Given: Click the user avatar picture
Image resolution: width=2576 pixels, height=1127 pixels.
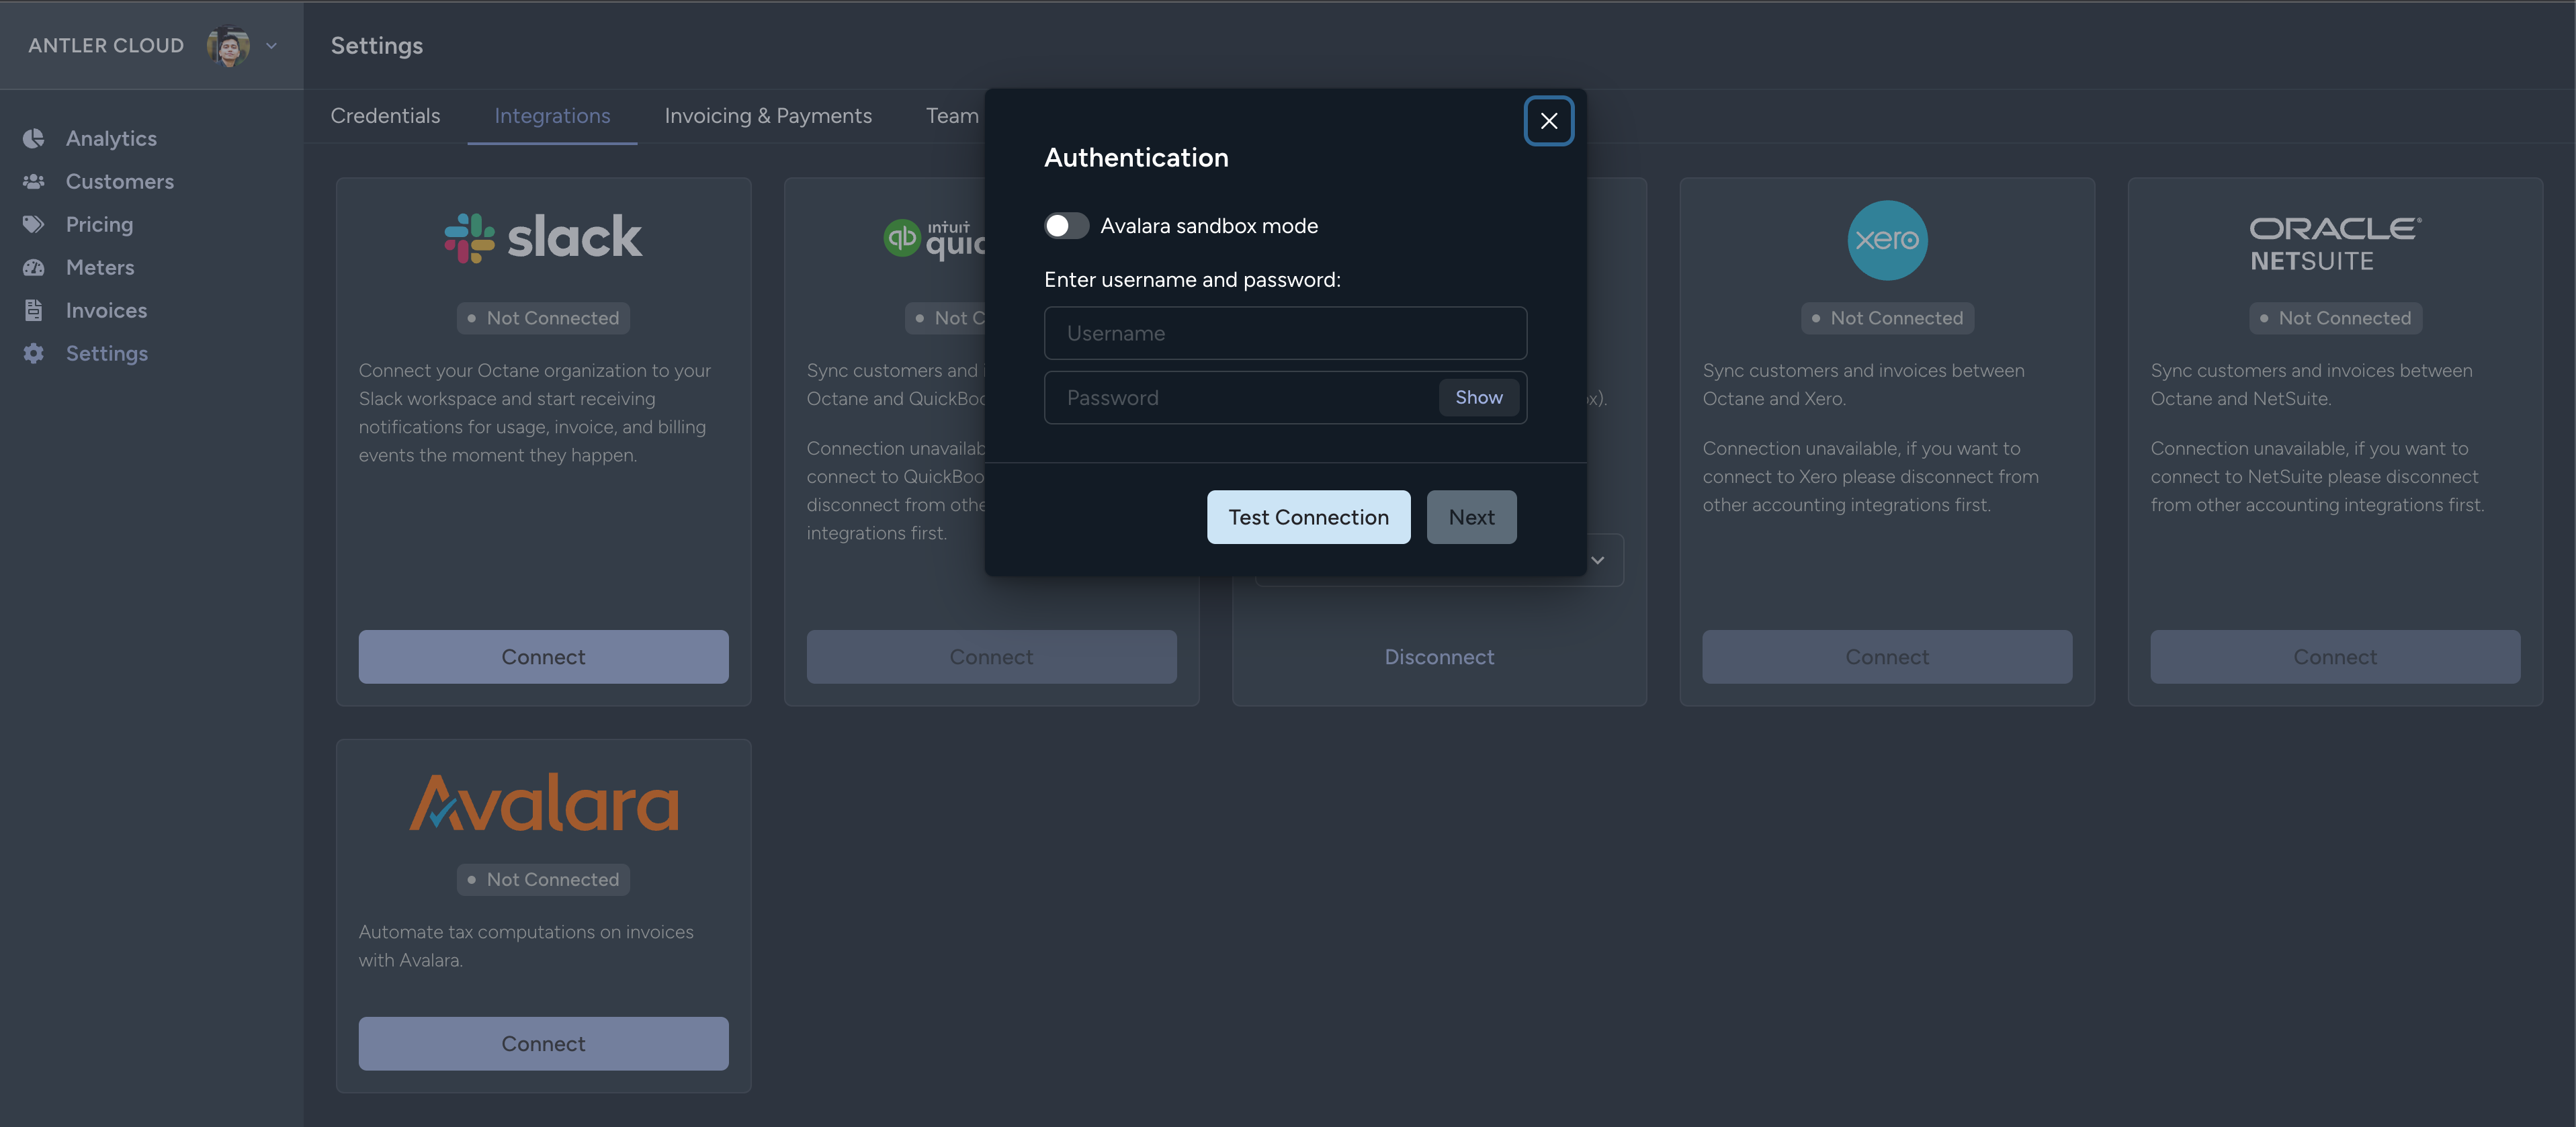Looking at the screenshot, I should point(228,46).
